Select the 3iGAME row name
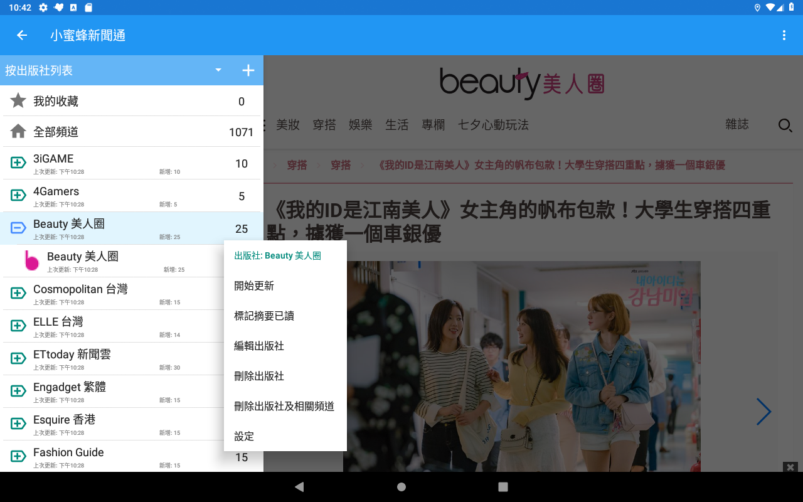Viewport: 803px width, 502px height. [x=53, y=159]
